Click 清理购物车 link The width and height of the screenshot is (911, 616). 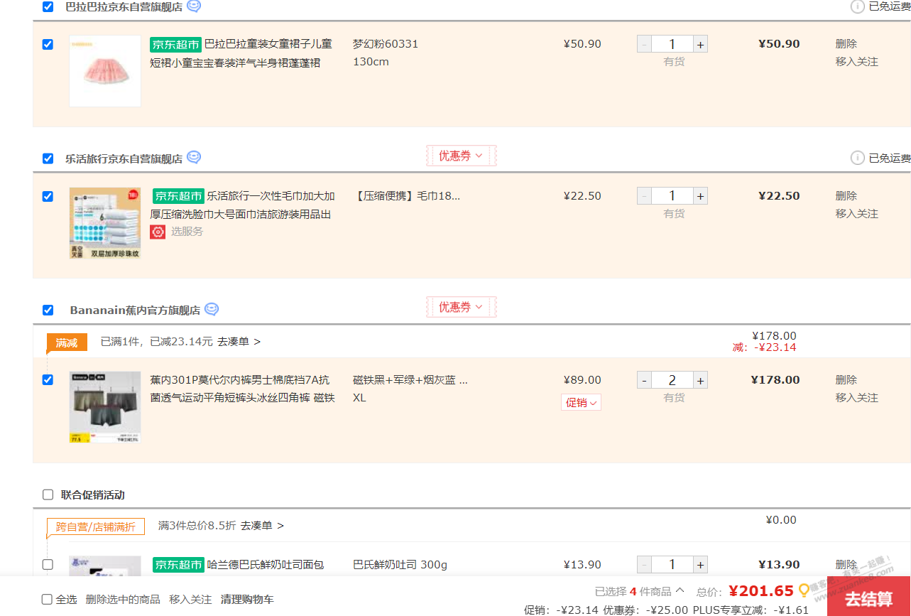pyautogui.click(x=247, y=599)
